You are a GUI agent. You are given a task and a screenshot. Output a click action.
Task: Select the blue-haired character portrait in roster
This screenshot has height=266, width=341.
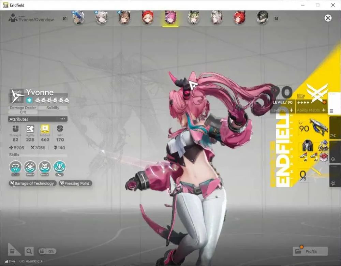pos(78,17)
